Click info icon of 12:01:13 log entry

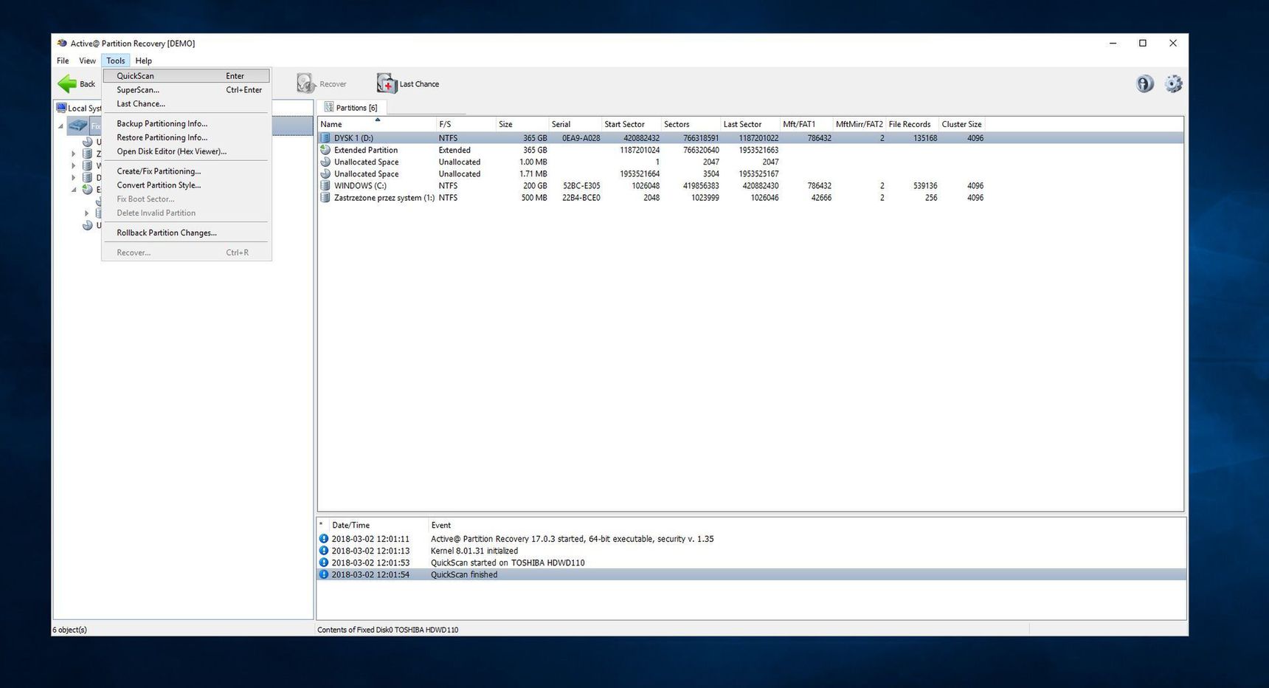point(323,551)
